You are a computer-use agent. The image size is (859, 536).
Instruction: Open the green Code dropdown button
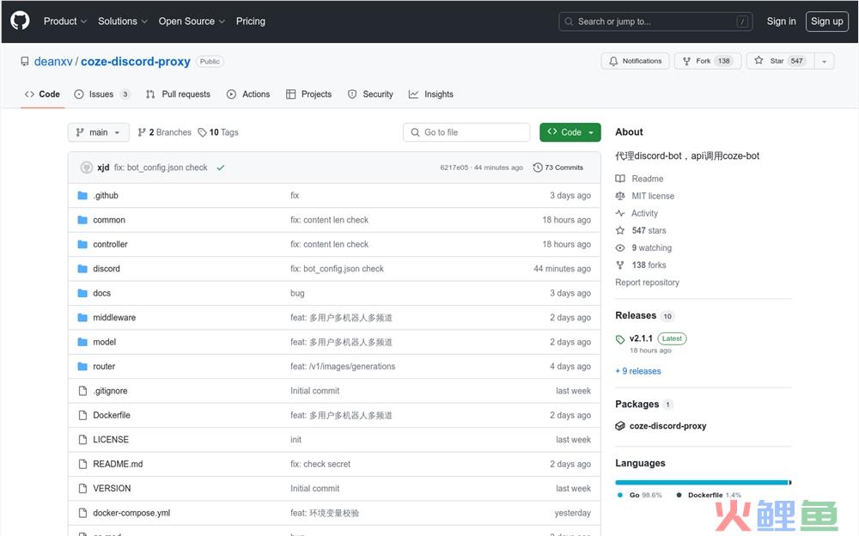[x=570, y=132]
